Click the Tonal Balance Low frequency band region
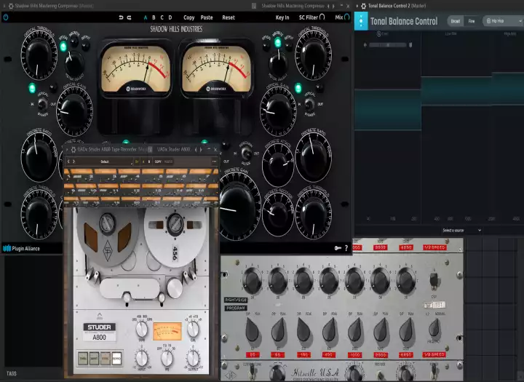The width and height of the screenshot is (524, 382). (388, 110)
